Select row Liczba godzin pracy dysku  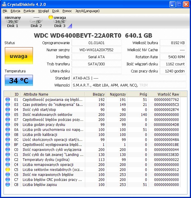click(92, 124)
